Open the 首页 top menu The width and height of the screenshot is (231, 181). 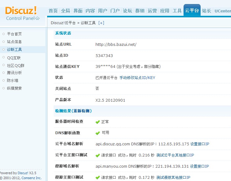[53, 11]
